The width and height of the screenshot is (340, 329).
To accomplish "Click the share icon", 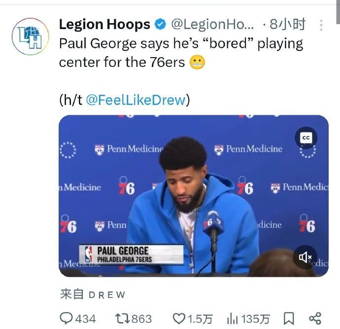I will (x=315, y=318).
